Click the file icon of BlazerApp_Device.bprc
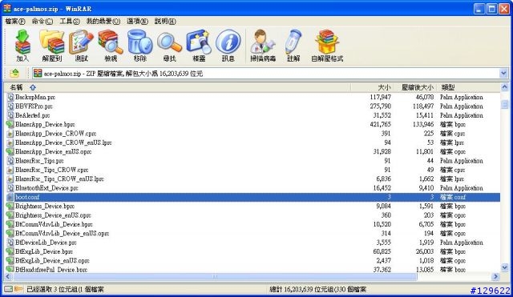The height and width of the screenshot is (297, 513). pos(10,124)
